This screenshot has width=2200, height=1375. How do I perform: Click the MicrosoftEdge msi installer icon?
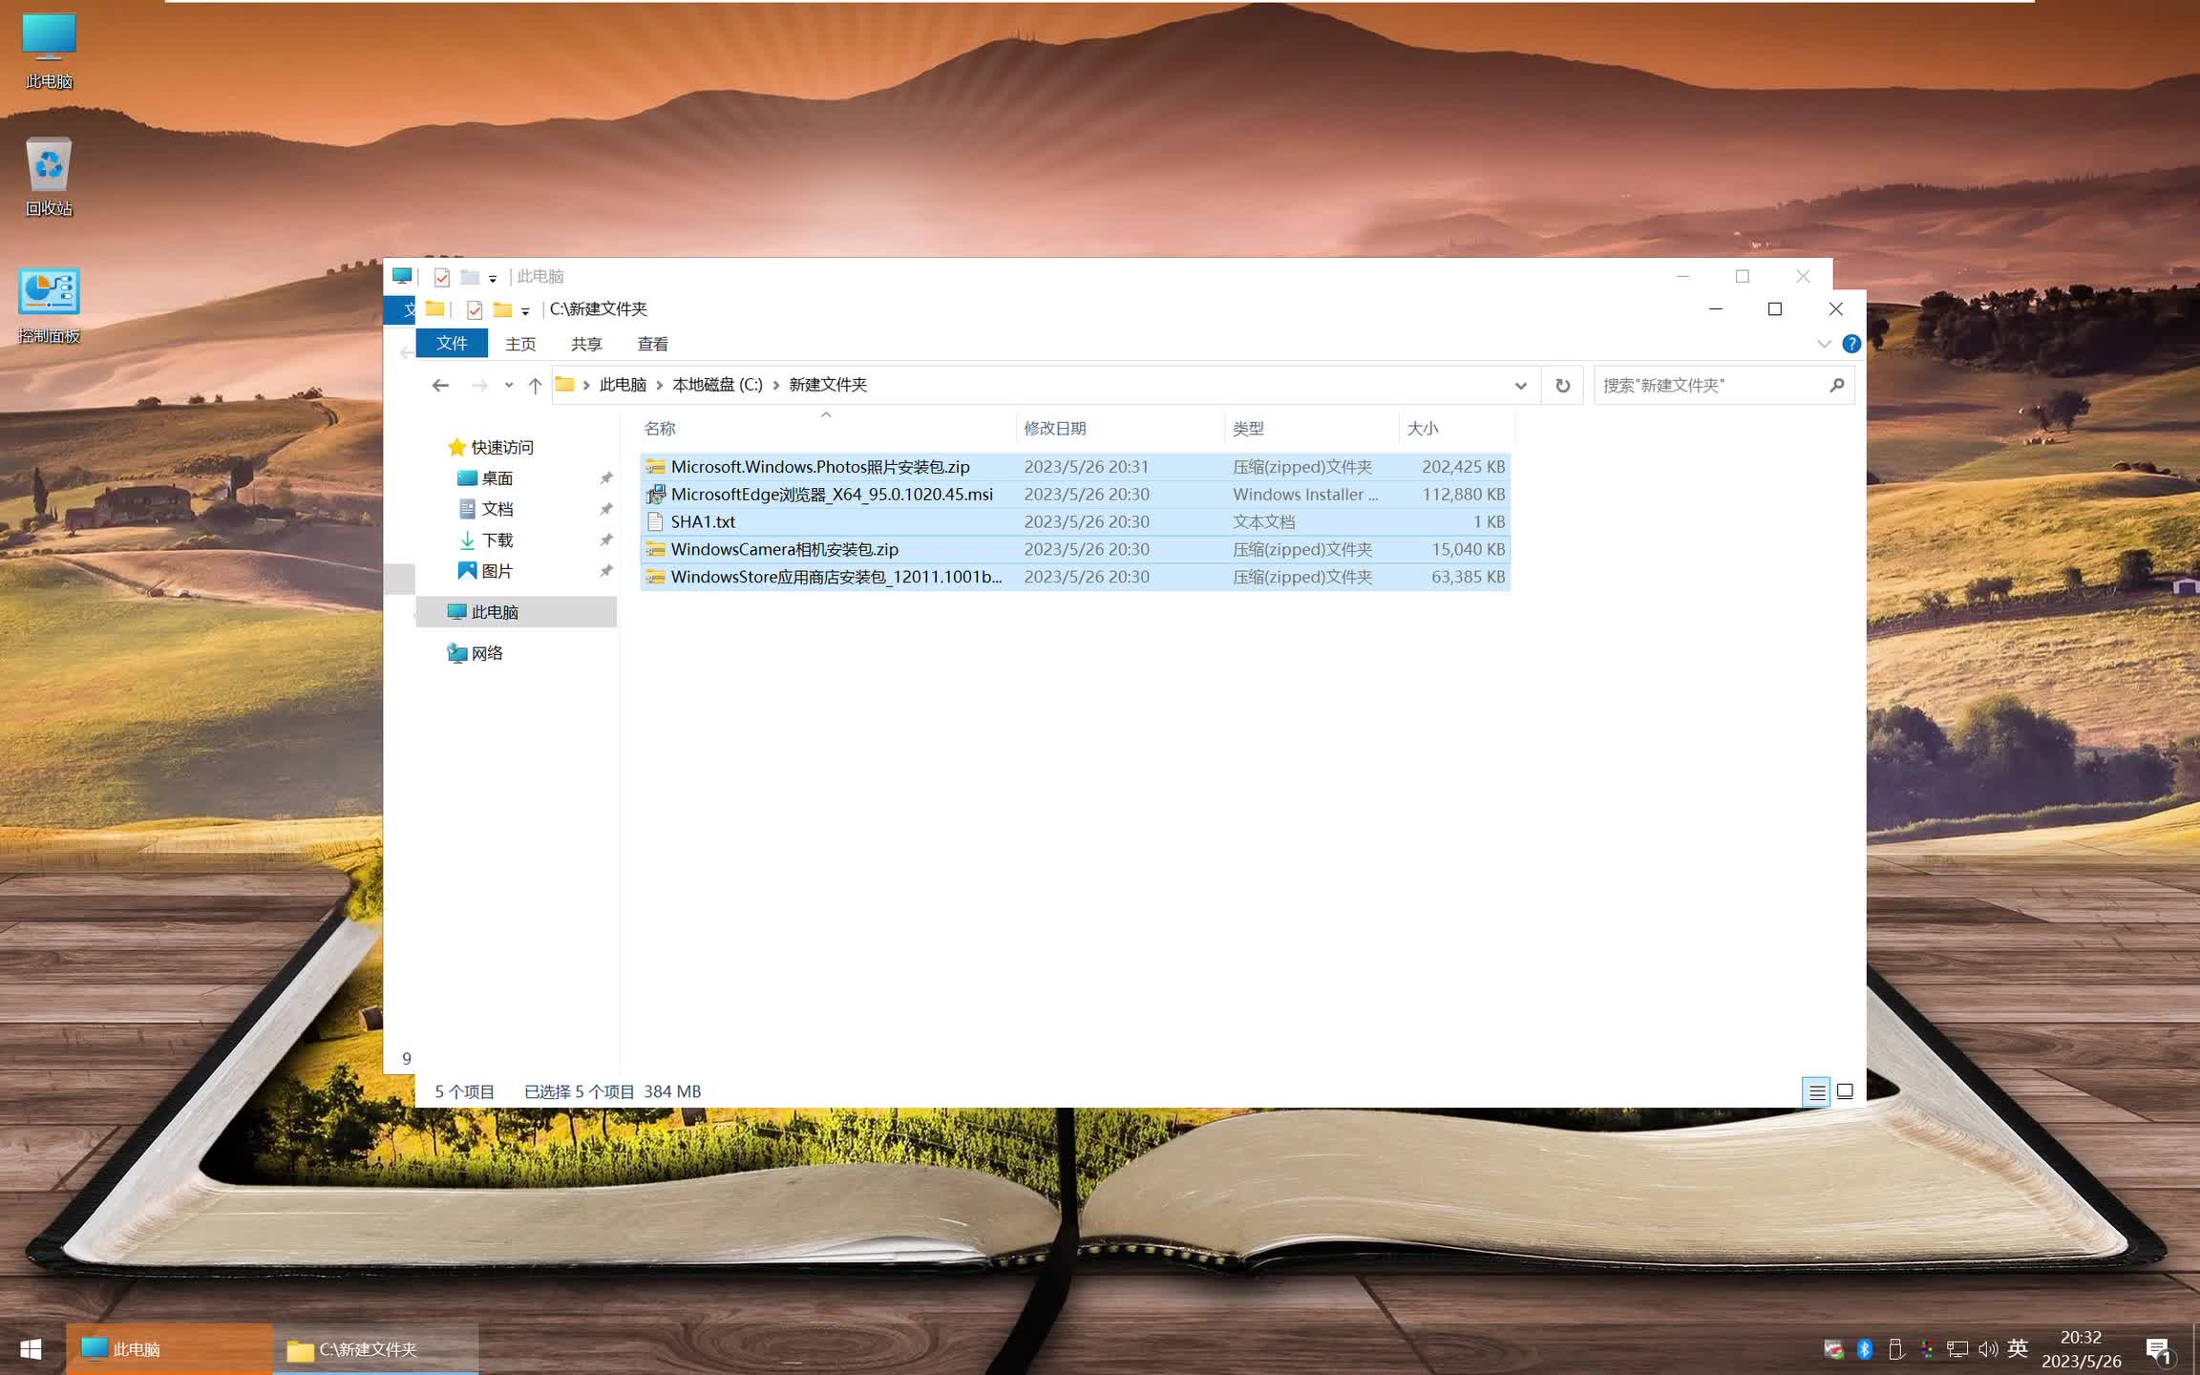pos(655,495)
